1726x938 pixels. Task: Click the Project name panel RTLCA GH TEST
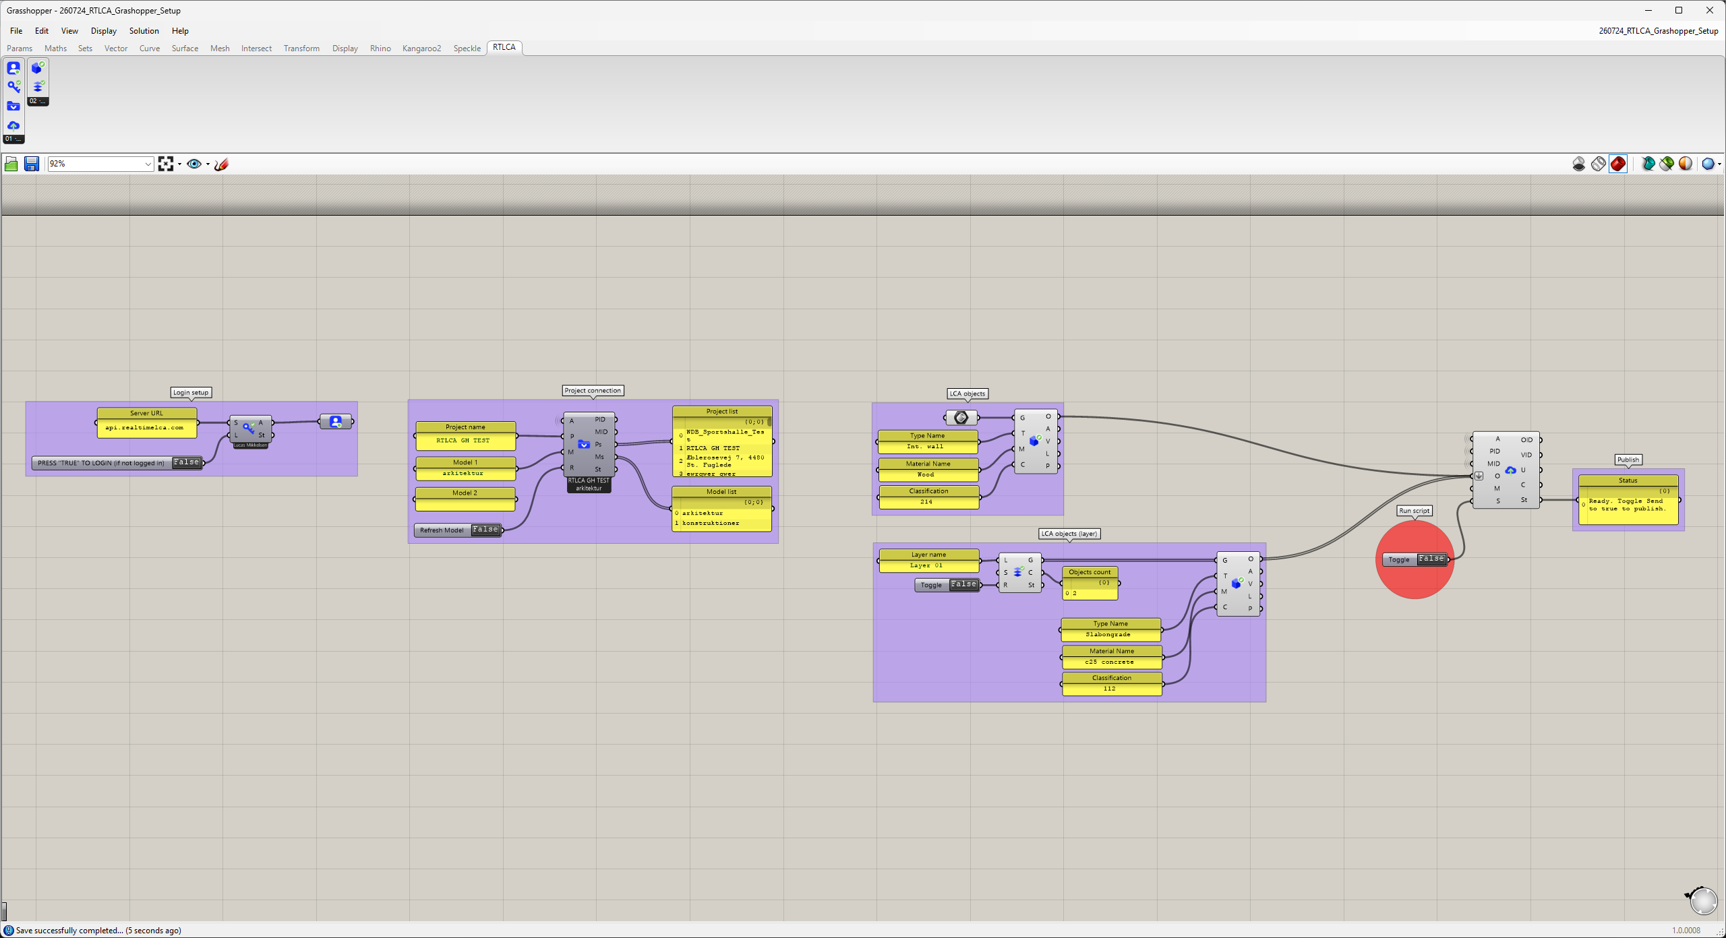tap(465, 436)
